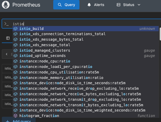Click cube icon beside instance:node_cpu:ratio
161x122 pixels.
pyautogui.click(x=15, y=61)
